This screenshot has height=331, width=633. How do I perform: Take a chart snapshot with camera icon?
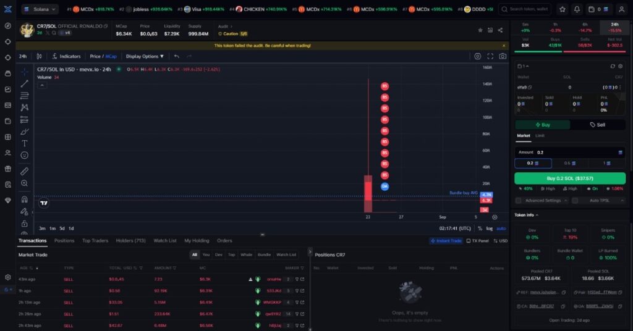pyautogui.click(x=503, y=56)
